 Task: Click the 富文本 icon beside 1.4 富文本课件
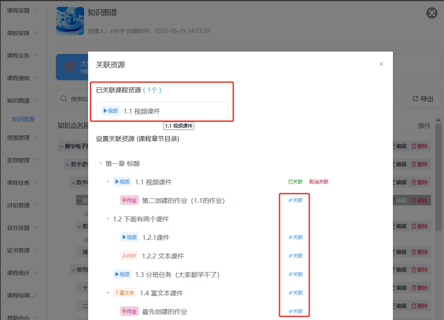tap(125, 293)
